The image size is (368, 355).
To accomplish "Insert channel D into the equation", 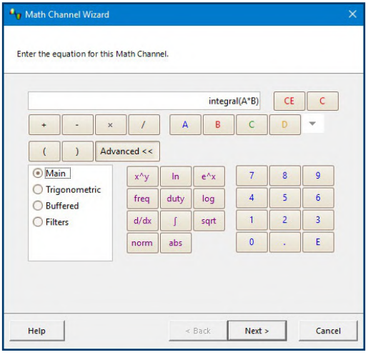I will [x=285, y=124].
